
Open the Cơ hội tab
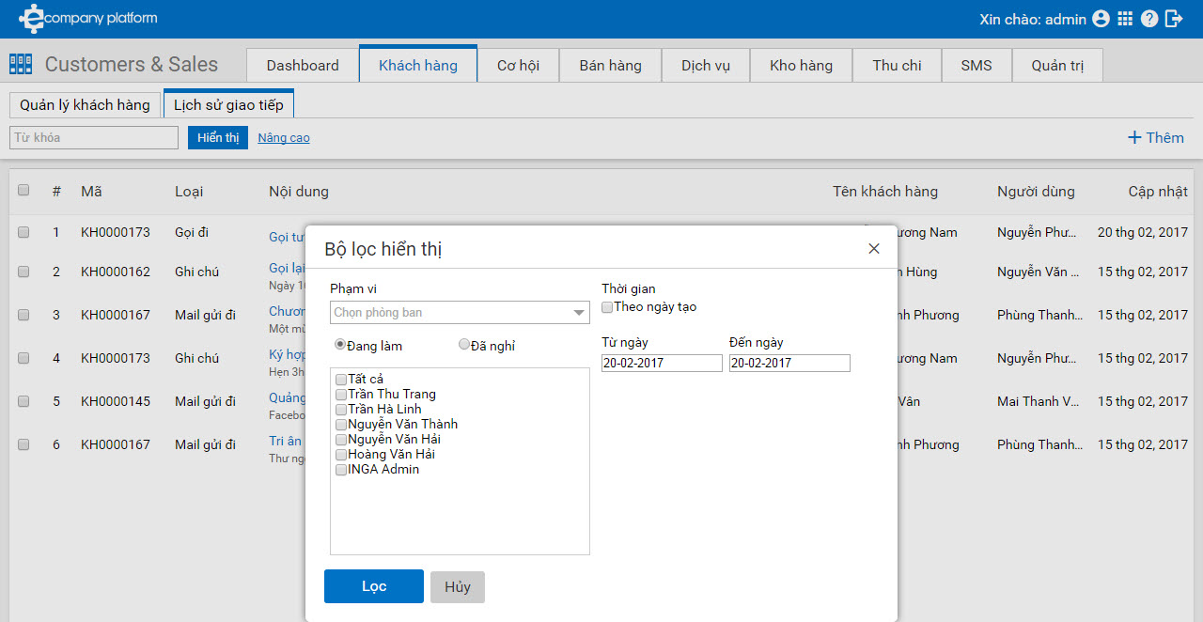pos(518,65)
